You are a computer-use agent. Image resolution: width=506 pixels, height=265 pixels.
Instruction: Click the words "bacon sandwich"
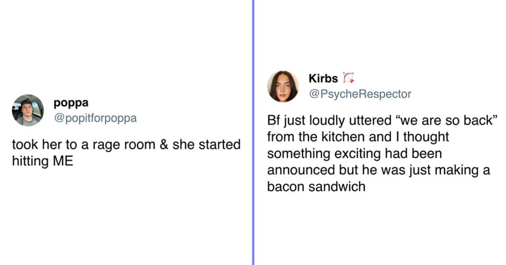coord(316,186)
